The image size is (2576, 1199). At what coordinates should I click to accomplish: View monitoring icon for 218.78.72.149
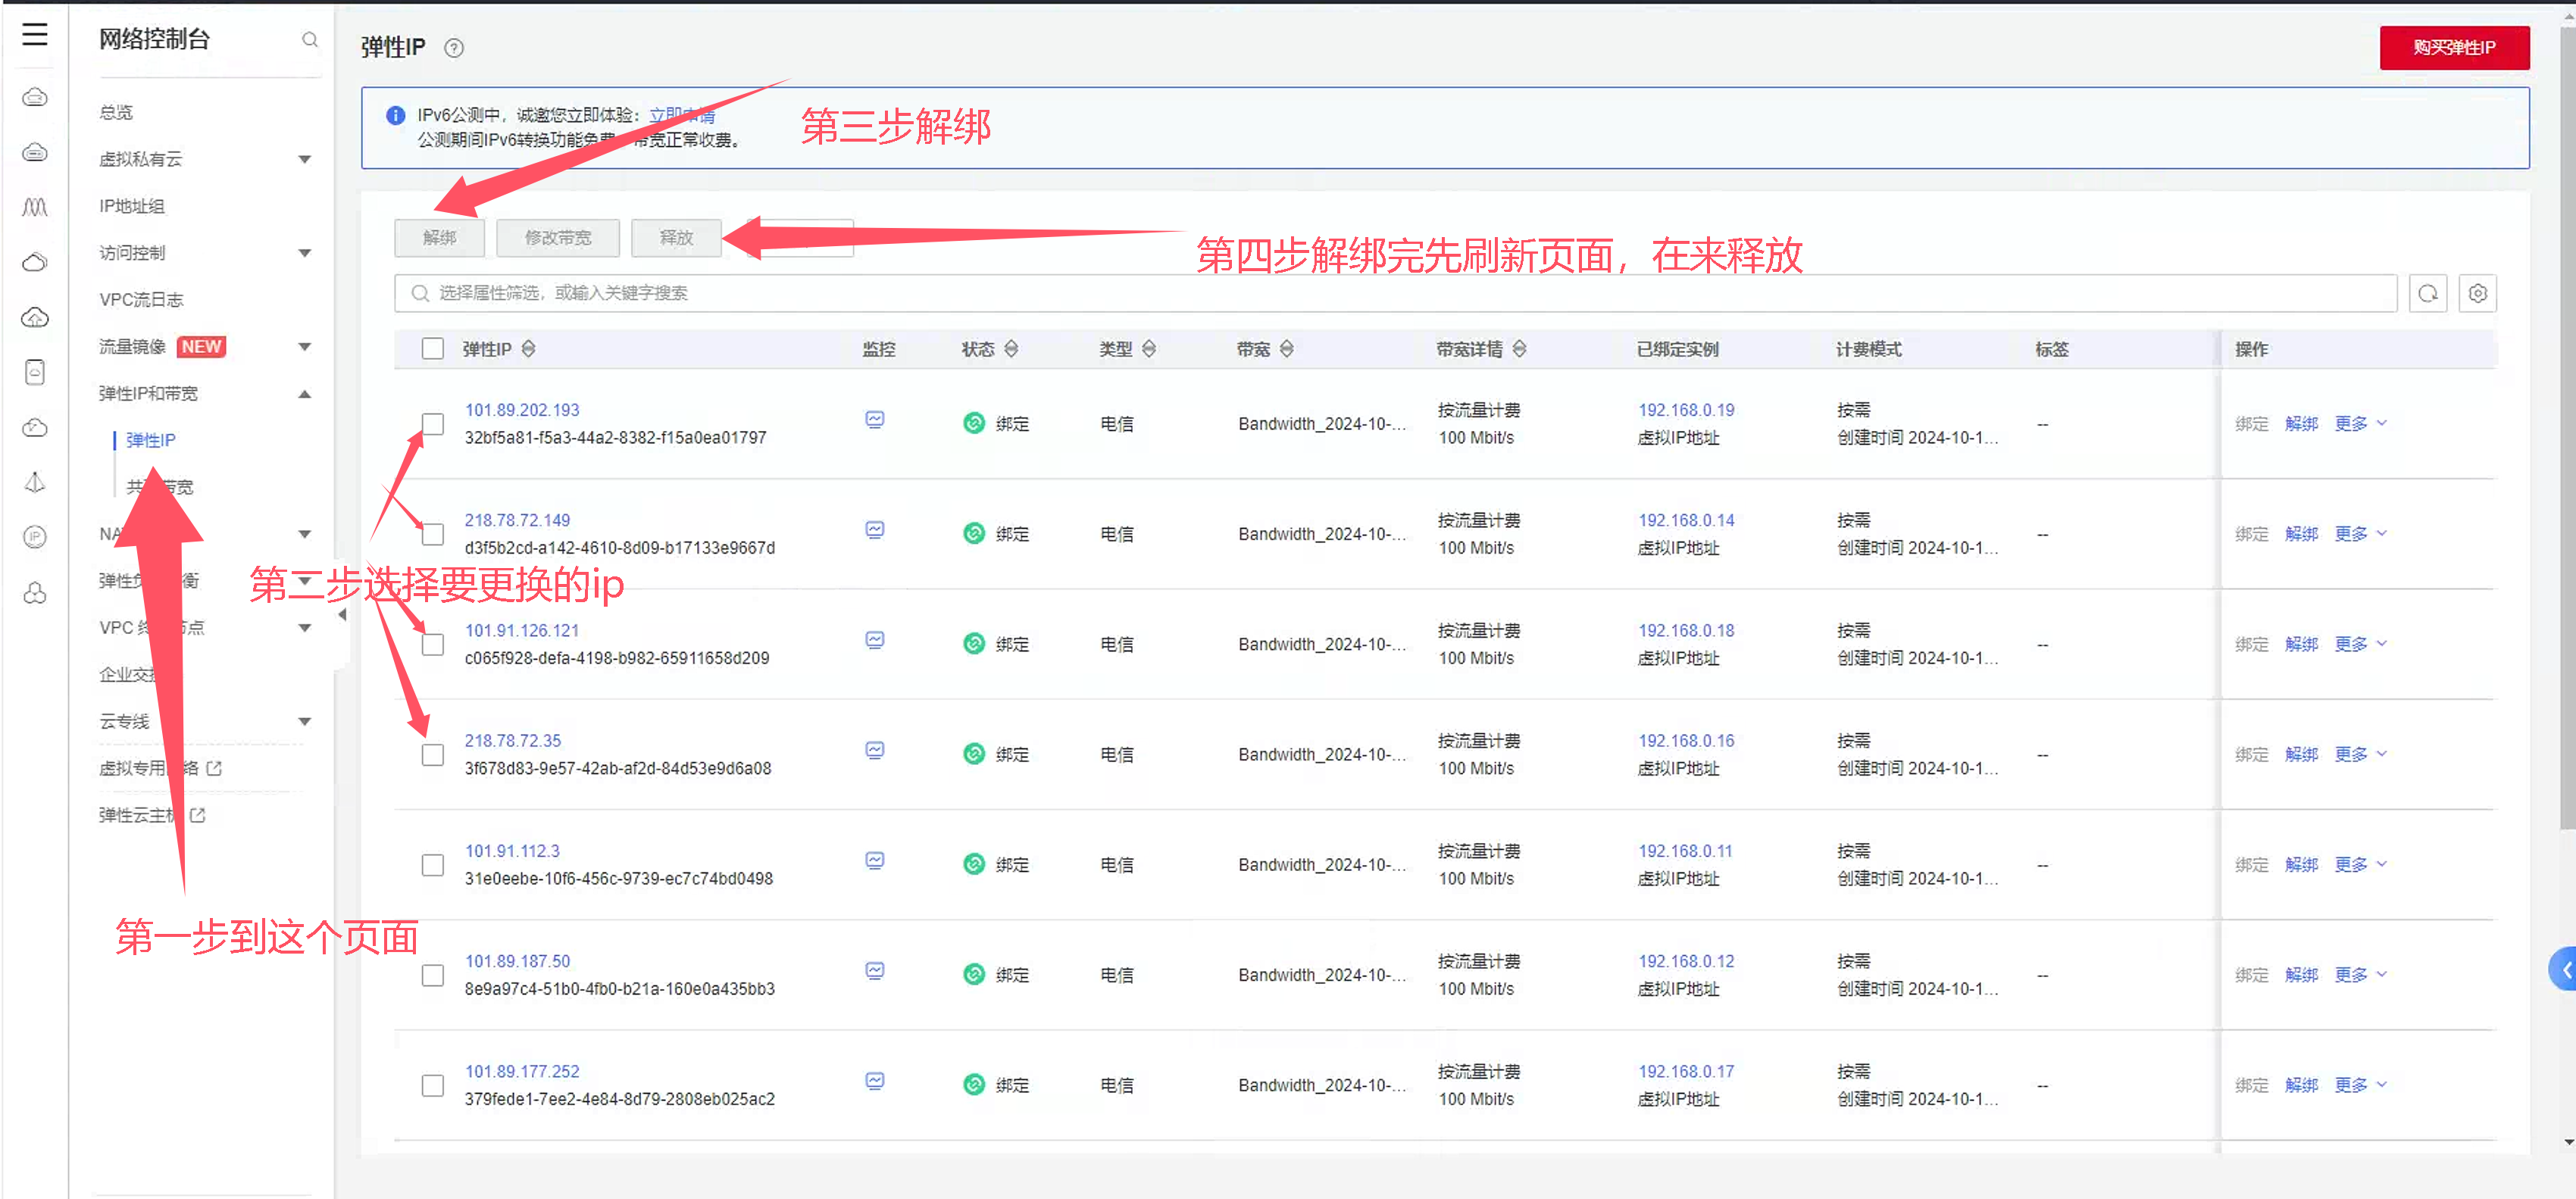(875, 530)
